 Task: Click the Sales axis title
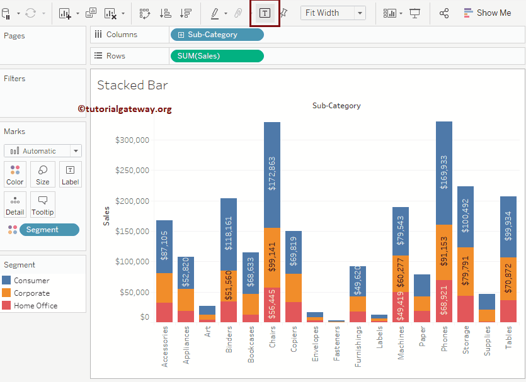pyautogui.click(x=106, y=216)
